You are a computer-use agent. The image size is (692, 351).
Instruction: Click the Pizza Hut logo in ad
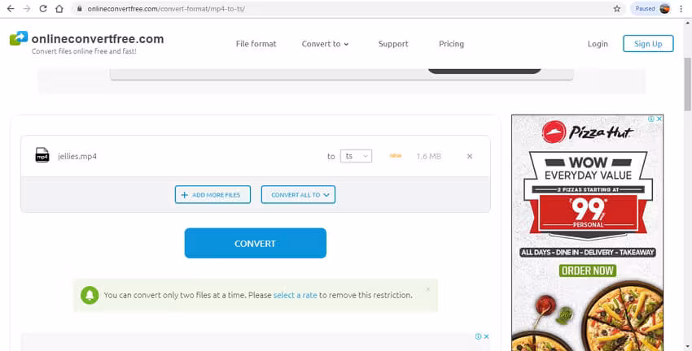pyautogui.click(x=588, y=132)
